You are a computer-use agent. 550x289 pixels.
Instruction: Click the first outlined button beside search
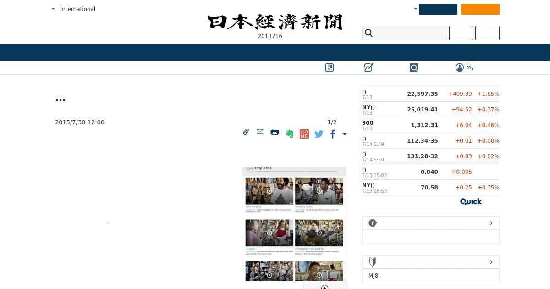461,33
